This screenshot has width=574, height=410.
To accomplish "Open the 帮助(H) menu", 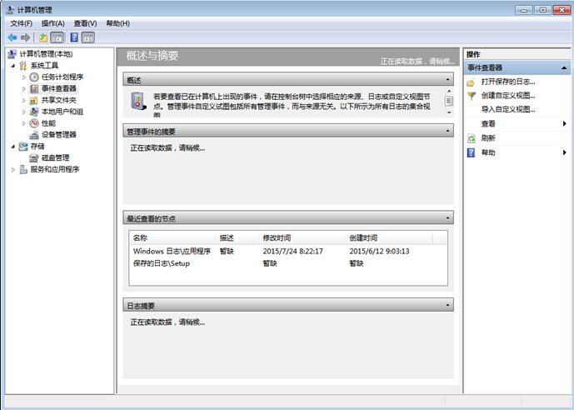I will coord(117,23).
